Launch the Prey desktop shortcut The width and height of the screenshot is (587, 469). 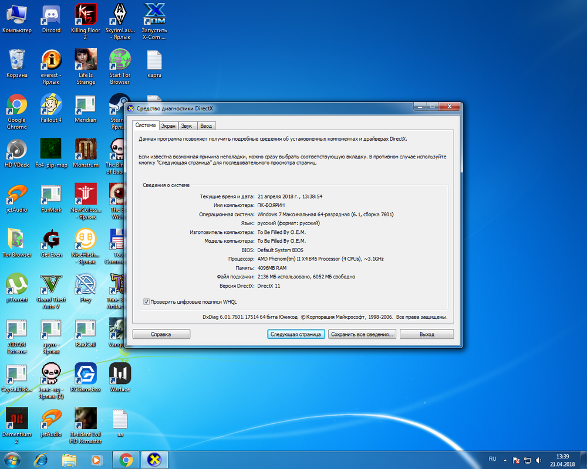[86, 288]
